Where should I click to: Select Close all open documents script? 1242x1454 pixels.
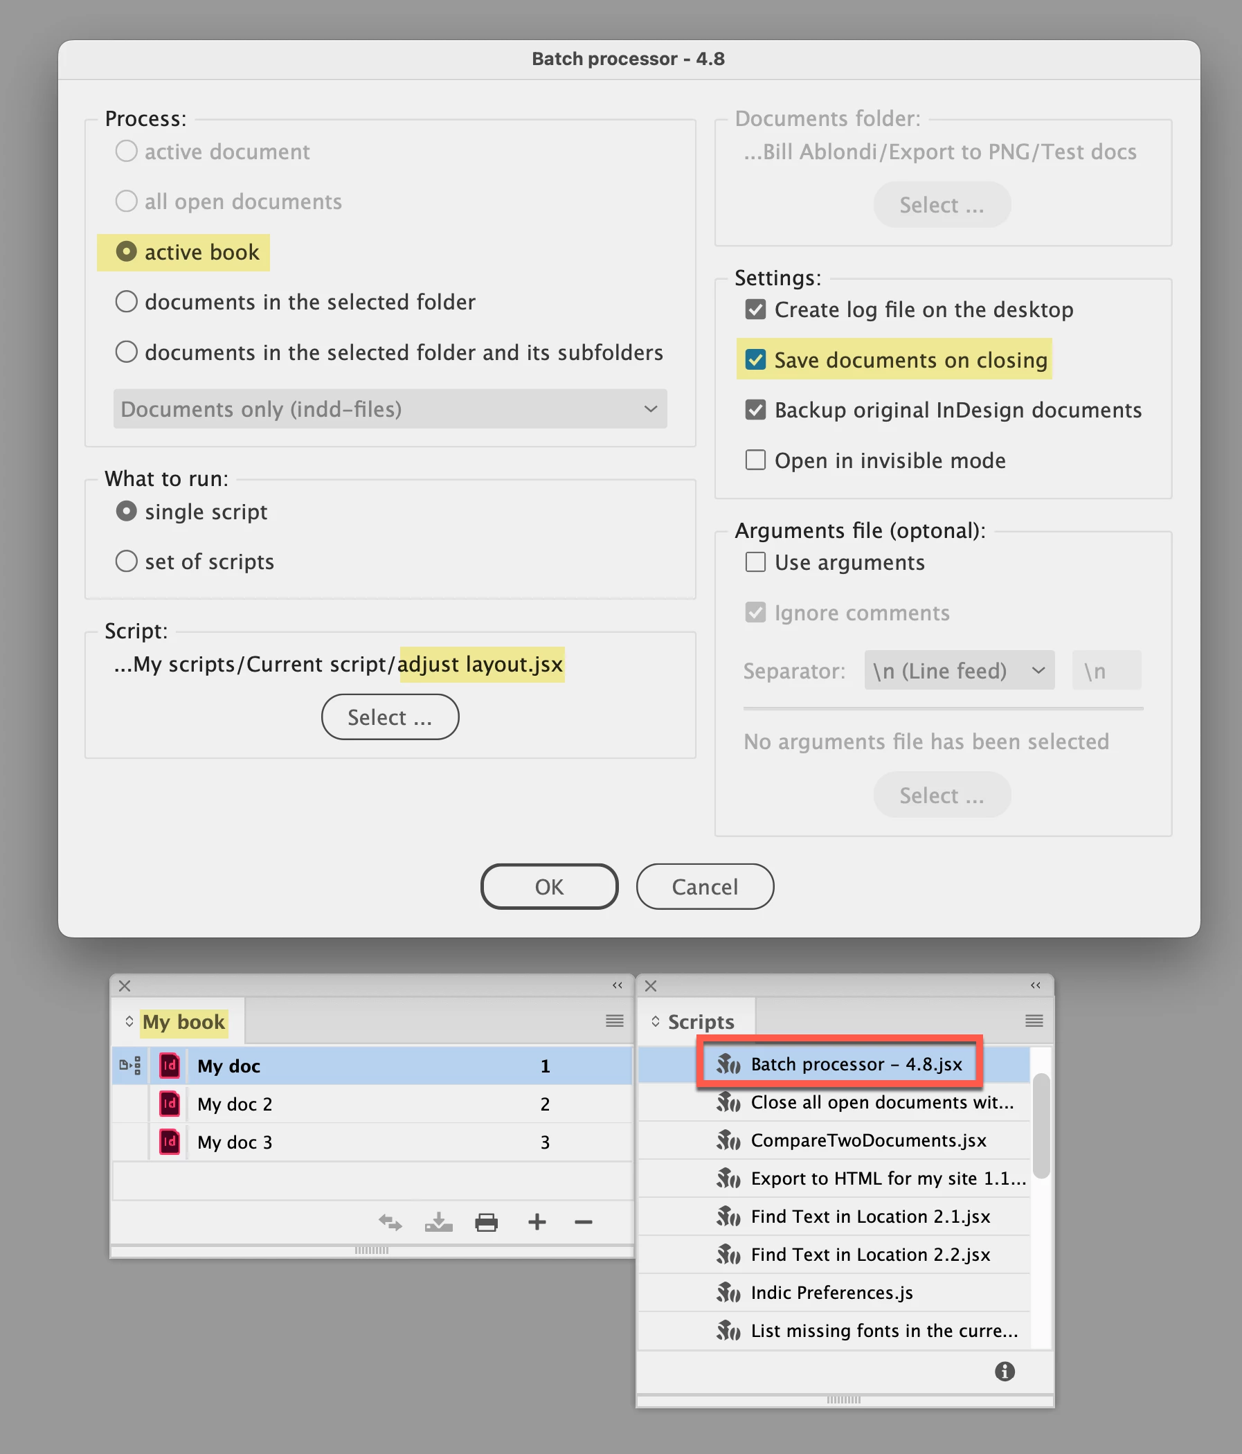click(834, 1102)
